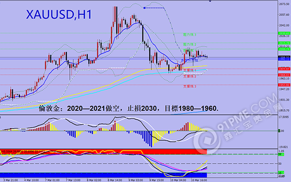Click the 伦敦金 trading advice text annotation
The image size is (291, 182).
point(129,108)
